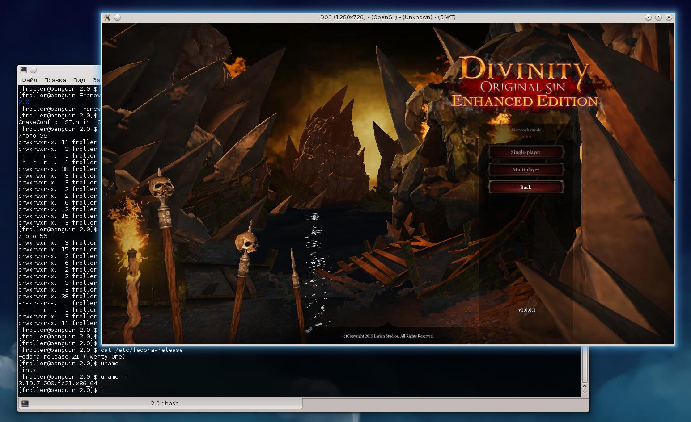Click the terminal prompt cursor on the last line

(102, 390)
